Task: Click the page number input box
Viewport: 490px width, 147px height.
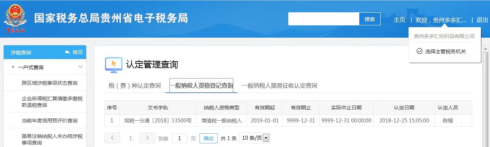Action: 180,138
